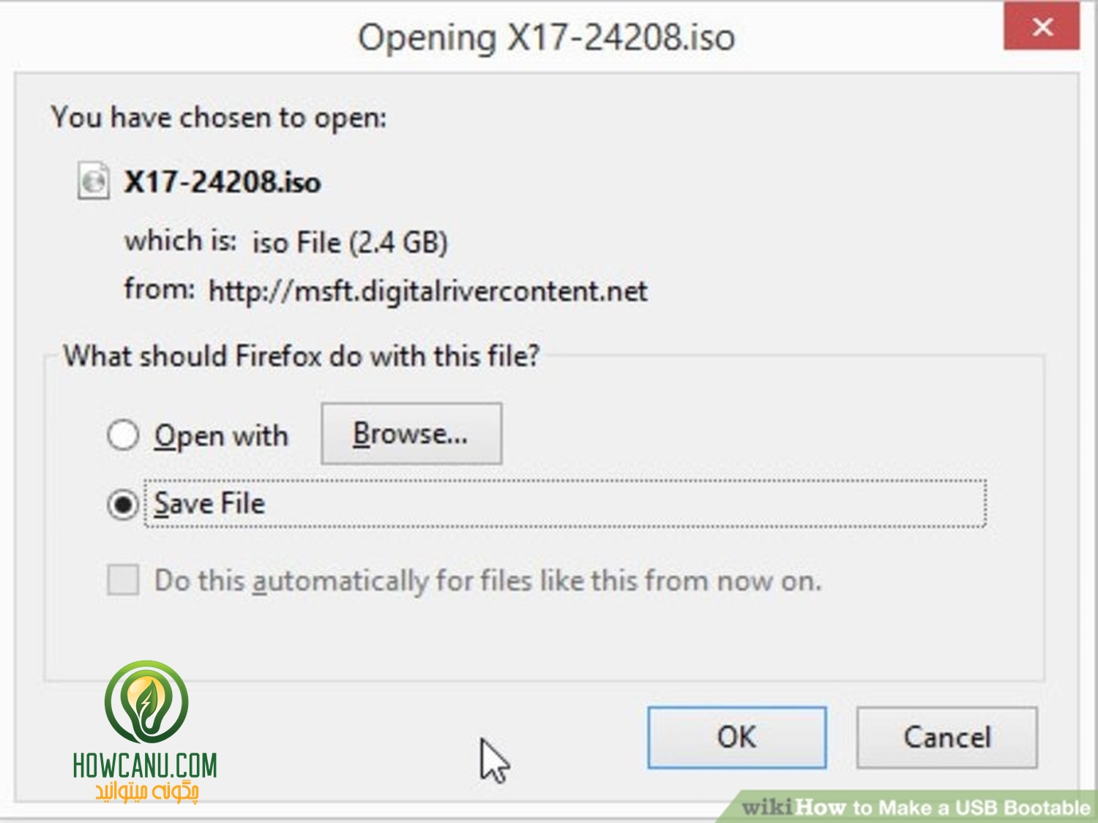Tick the do this automatically checkbox
Screen dimensions: 1098x823
pos(123,580)
